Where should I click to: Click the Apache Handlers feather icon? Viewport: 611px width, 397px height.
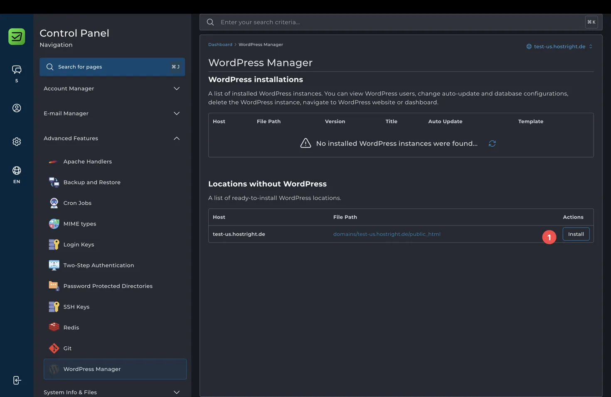point(54,162)
